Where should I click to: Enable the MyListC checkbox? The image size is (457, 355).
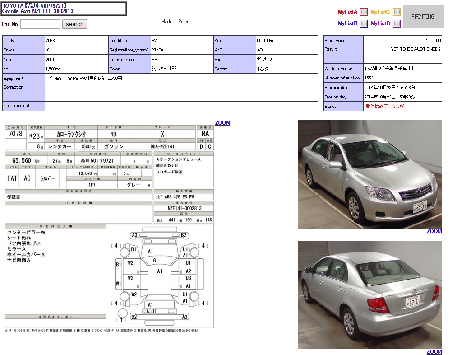click(x=397, y=12)
